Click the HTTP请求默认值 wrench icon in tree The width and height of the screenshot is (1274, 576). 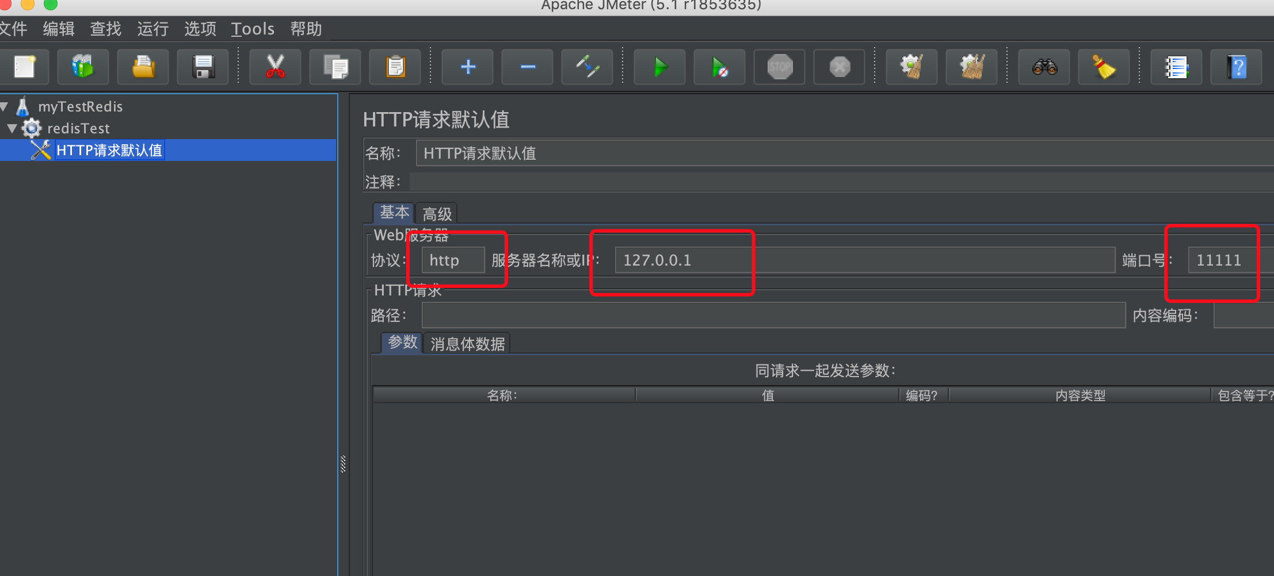41,150
